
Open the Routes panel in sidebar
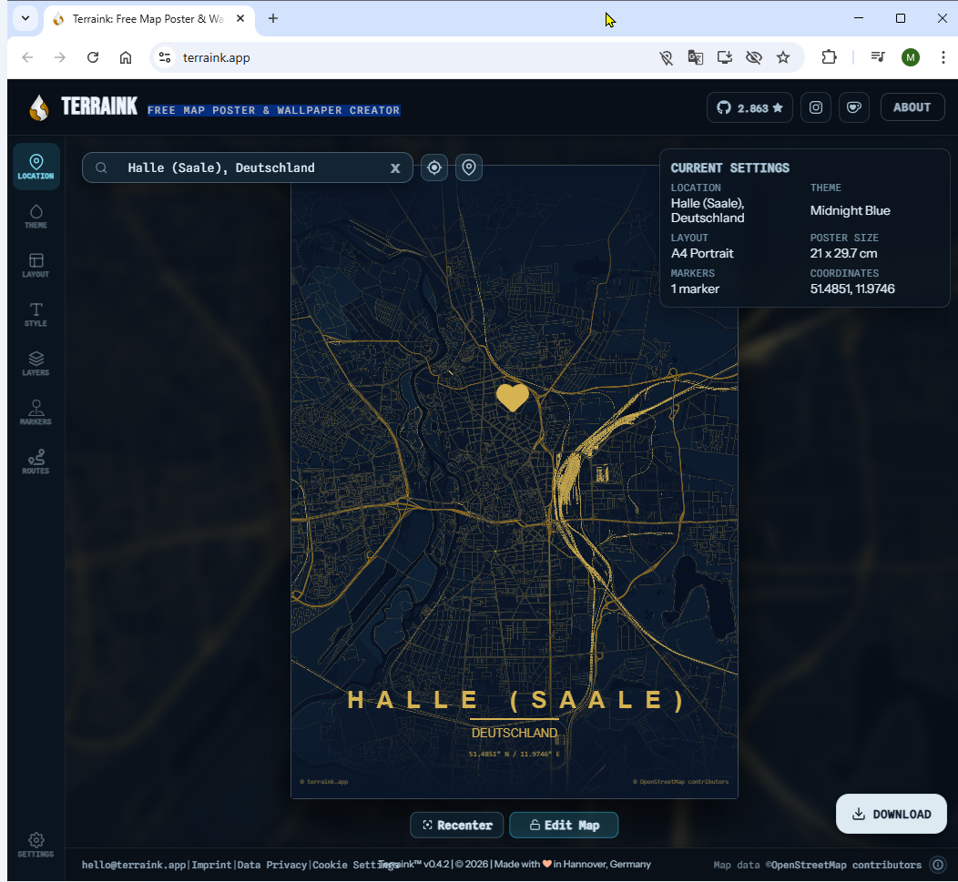click(x=36, y=461)
